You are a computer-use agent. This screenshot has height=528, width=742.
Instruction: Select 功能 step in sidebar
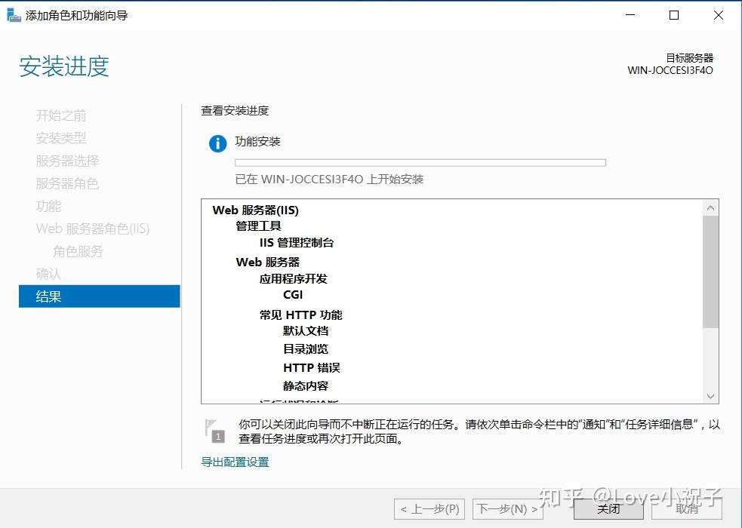(x=49, y=206)
